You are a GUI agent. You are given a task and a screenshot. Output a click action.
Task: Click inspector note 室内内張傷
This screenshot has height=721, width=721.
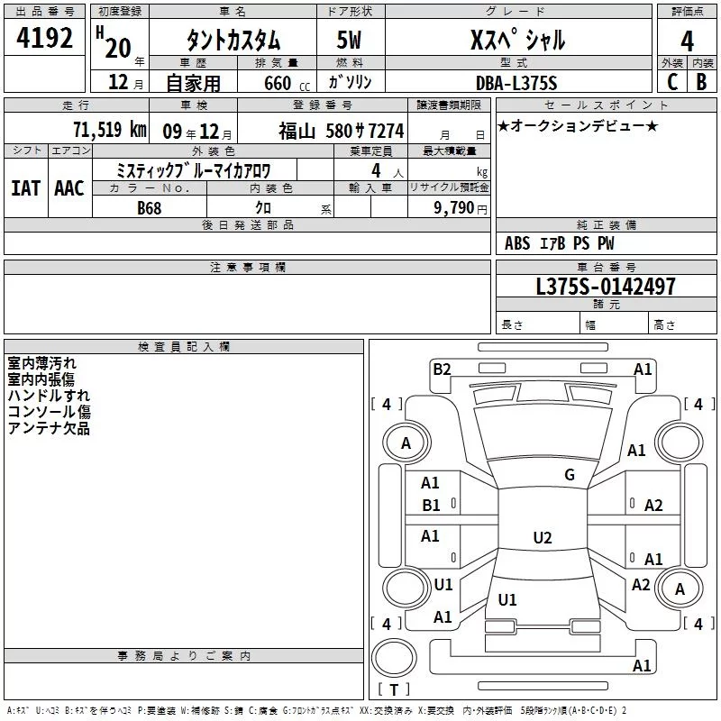point(41,379)
